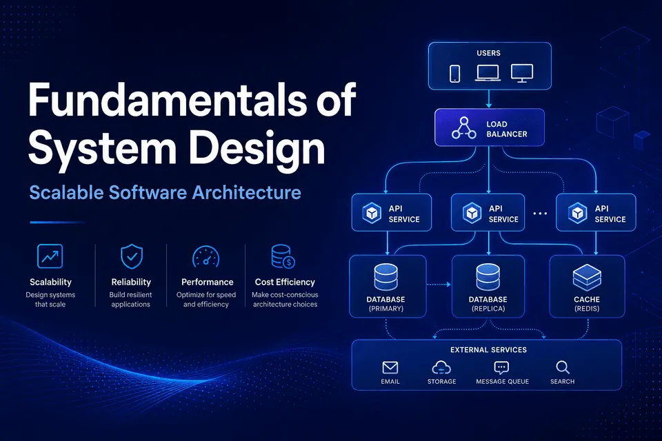Viewport: 662px width, 441px height.
Task: Click the leftmost API Service box
Action: pos(392,212)
